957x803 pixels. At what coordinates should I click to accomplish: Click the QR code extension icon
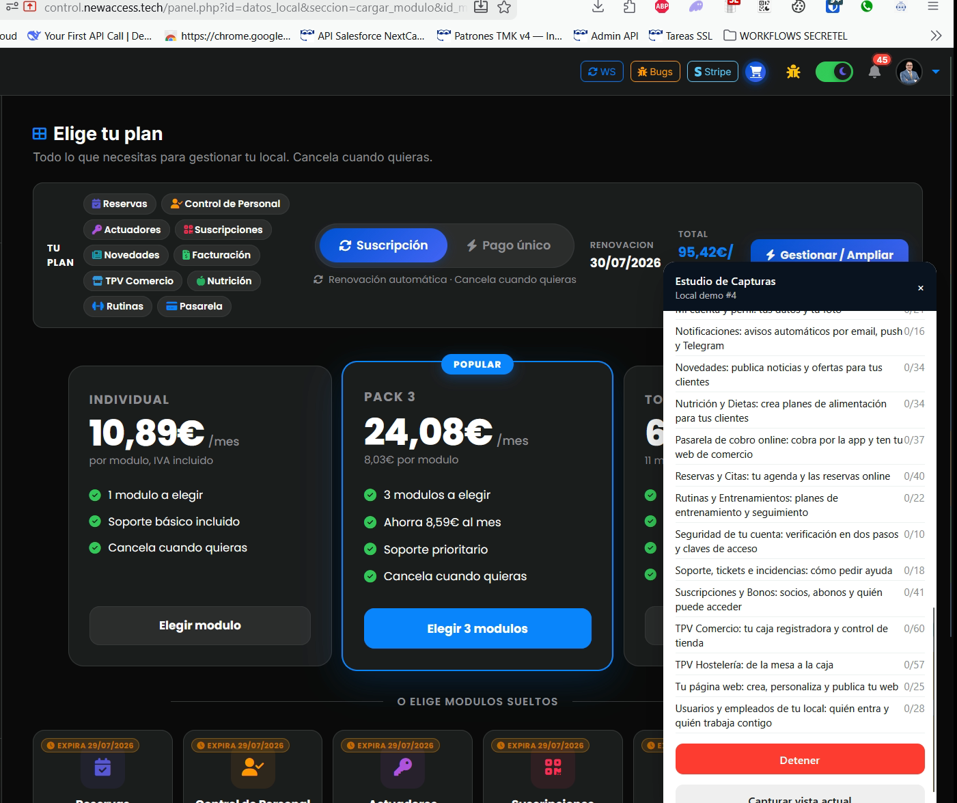[x=764, y=7]
